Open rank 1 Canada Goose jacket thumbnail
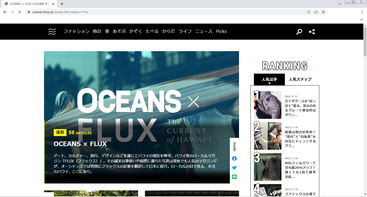Viewport: 367px width, 197px height. [x=267, y=105]
